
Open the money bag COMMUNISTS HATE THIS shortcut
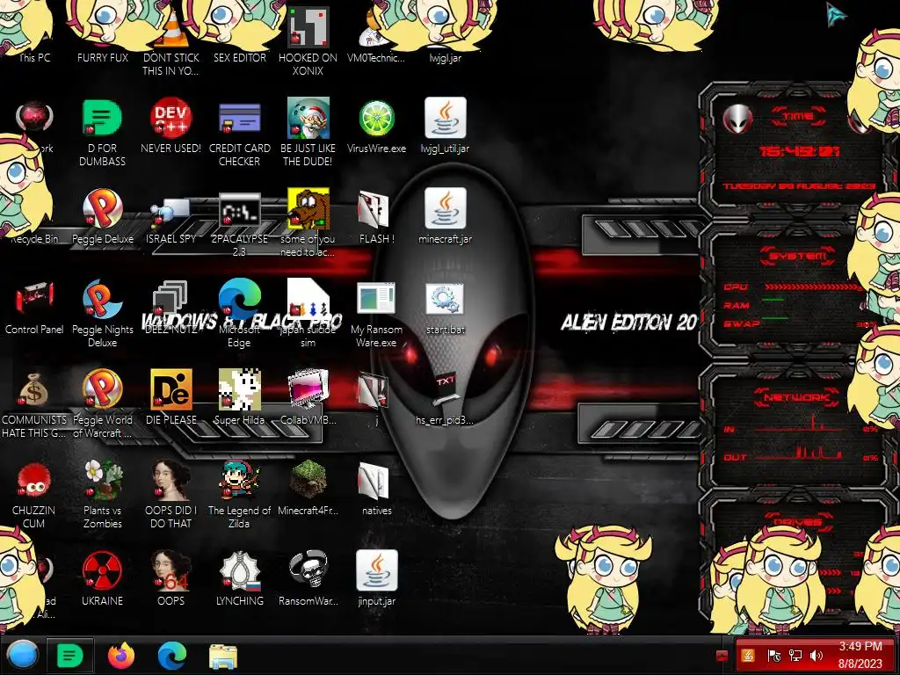[34, 389]
